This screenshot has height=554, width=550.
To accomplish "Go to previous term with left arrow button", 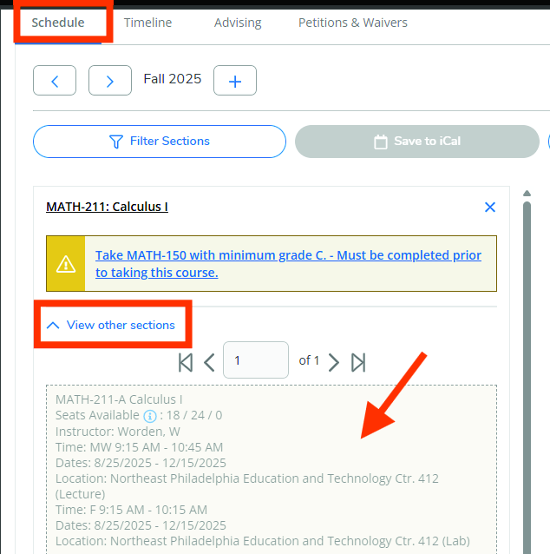I will click(55, 81).
